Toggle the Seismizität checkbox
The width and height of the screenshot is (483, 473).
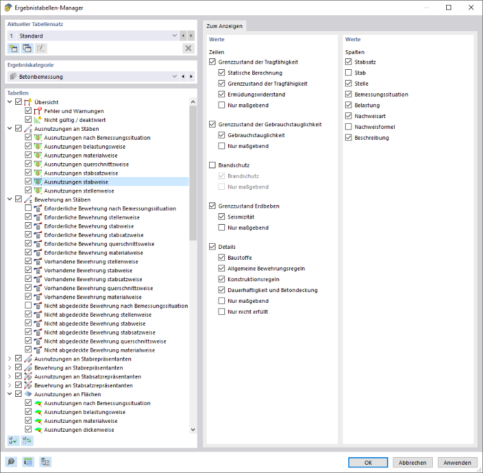click(x=221, y=217)
